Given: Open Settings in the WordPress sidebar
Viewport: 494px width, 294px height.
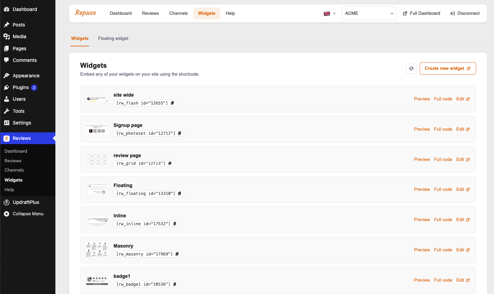Looking at the screenshot, I should coord(28,123).
